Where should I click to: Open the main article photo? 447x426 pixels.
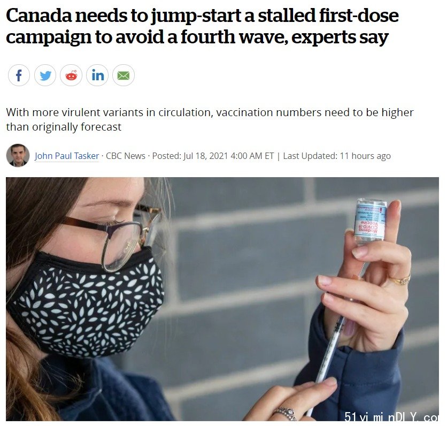point(222,299)
